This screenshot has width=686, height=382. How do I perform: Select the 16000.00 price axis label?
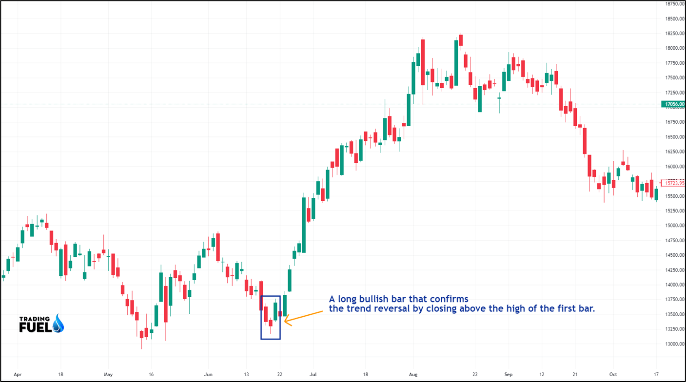[x=675, y=167]
